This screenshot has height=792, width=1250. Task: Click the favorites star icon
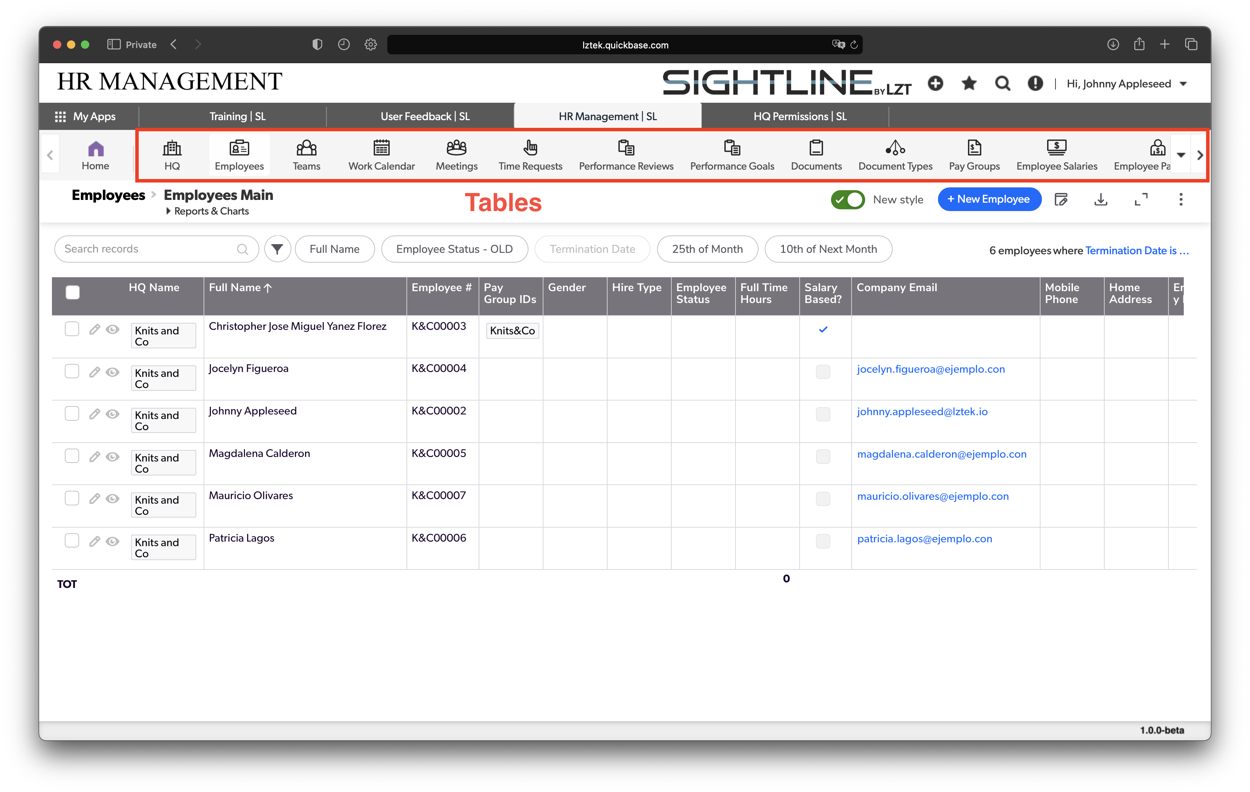point(969,84)
